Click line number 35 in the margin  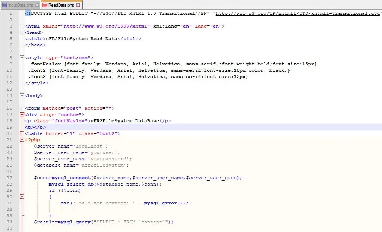9,228
